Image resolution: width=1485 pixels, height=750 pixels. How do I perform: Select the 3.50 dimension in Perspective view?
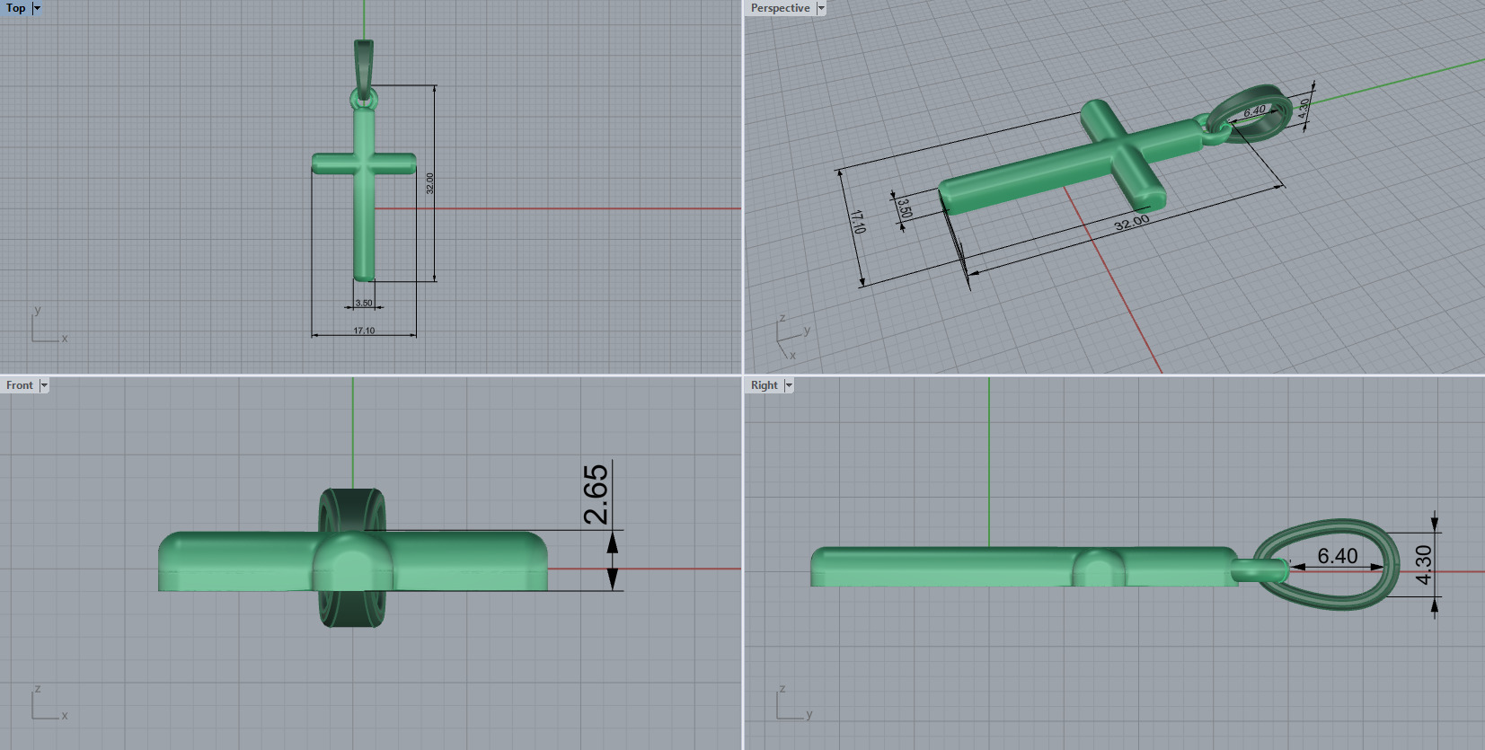pyautogui.click(x=906, y=208)
